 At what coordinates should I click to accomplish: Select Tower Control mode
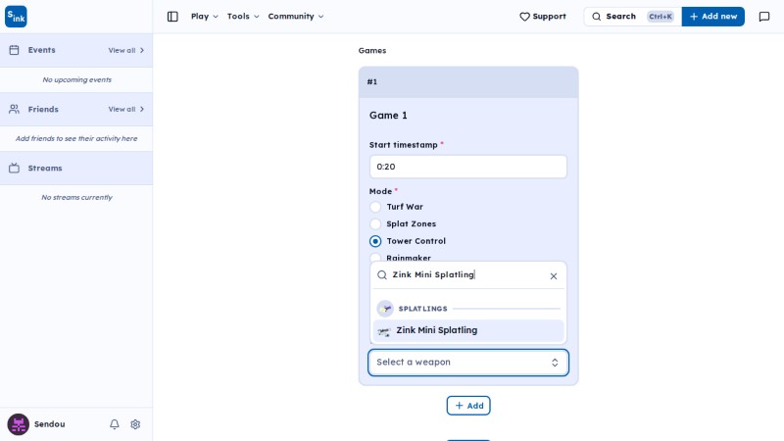pyautogui.click(x=375, y=241)
